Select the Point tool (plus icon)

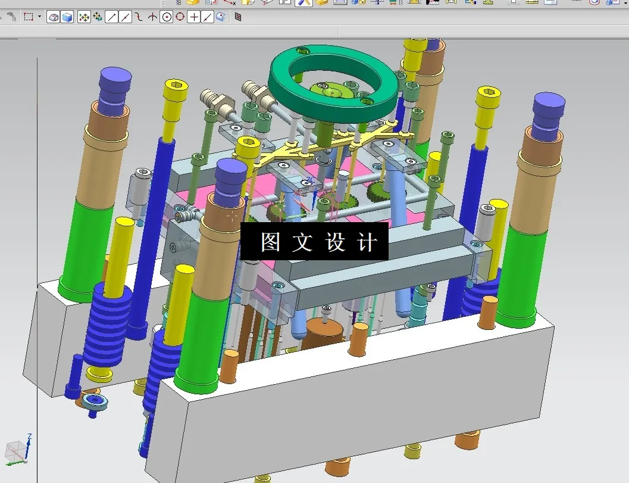tap(193, 17)
